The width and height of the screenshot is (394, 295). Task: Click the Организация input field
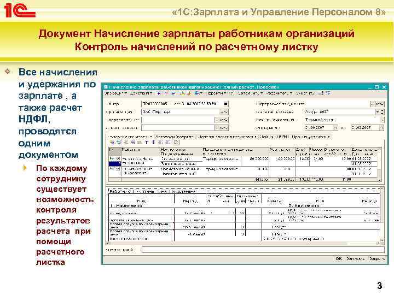pyautogui.click(x=181, y=112)
